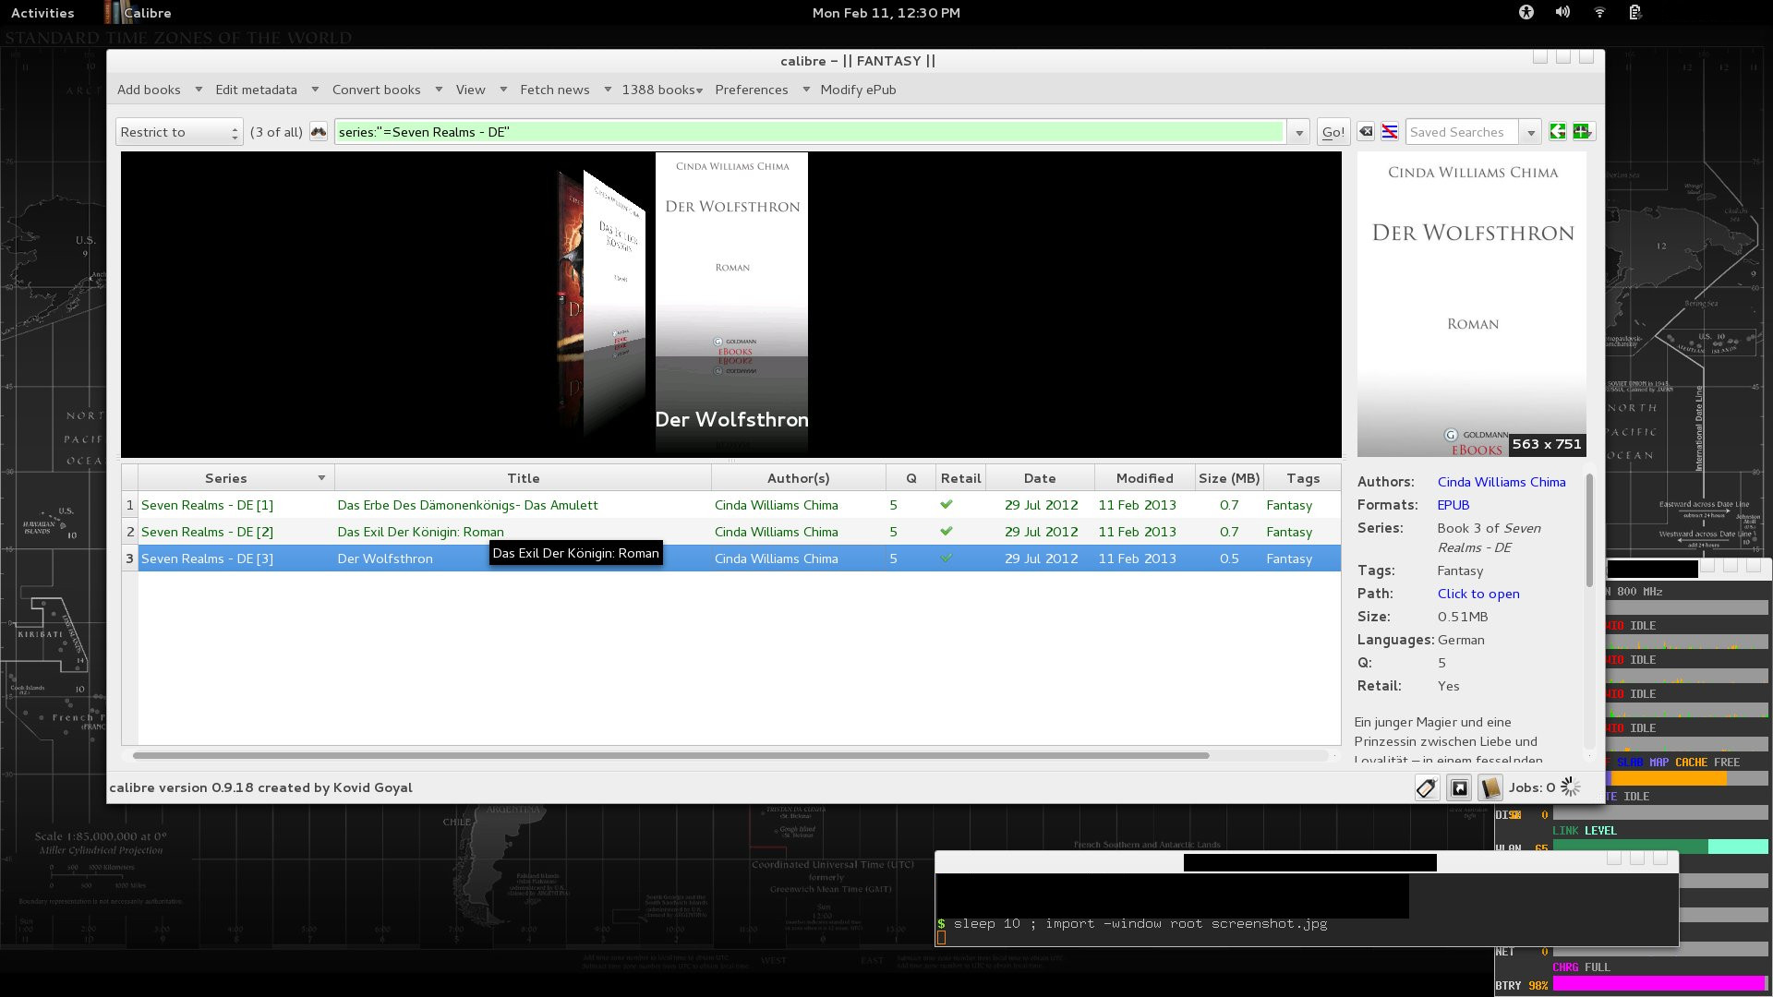Click the spinning Jobs indicator
The height and width of the screenshot is (997, 1773).
[1571, 787]
